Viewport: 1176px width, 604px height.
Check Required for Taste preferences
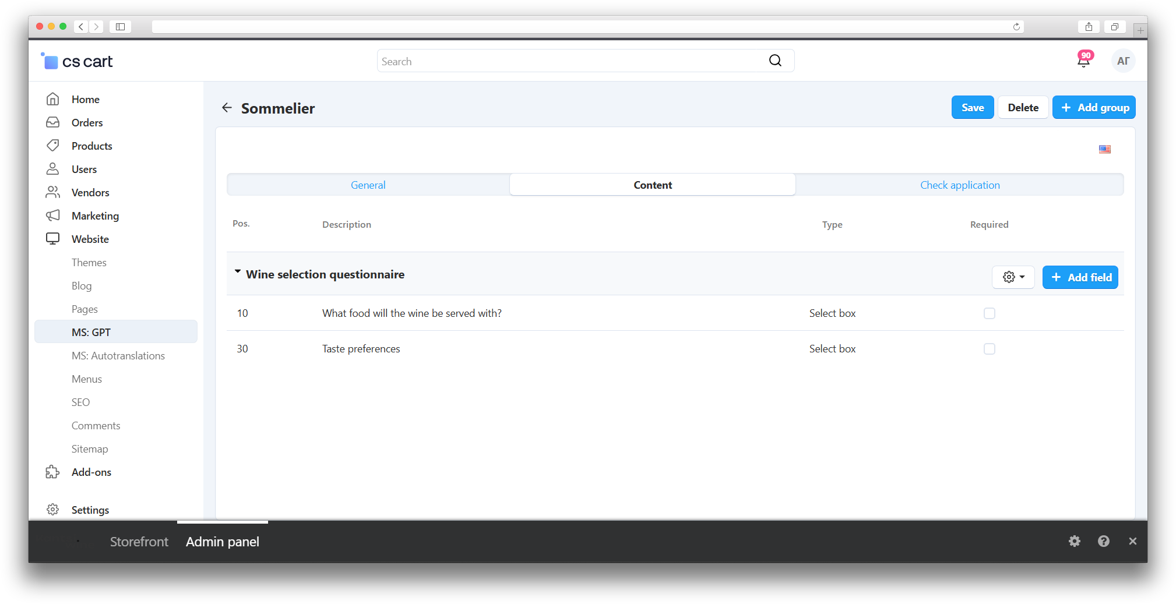tap(990, 349)
